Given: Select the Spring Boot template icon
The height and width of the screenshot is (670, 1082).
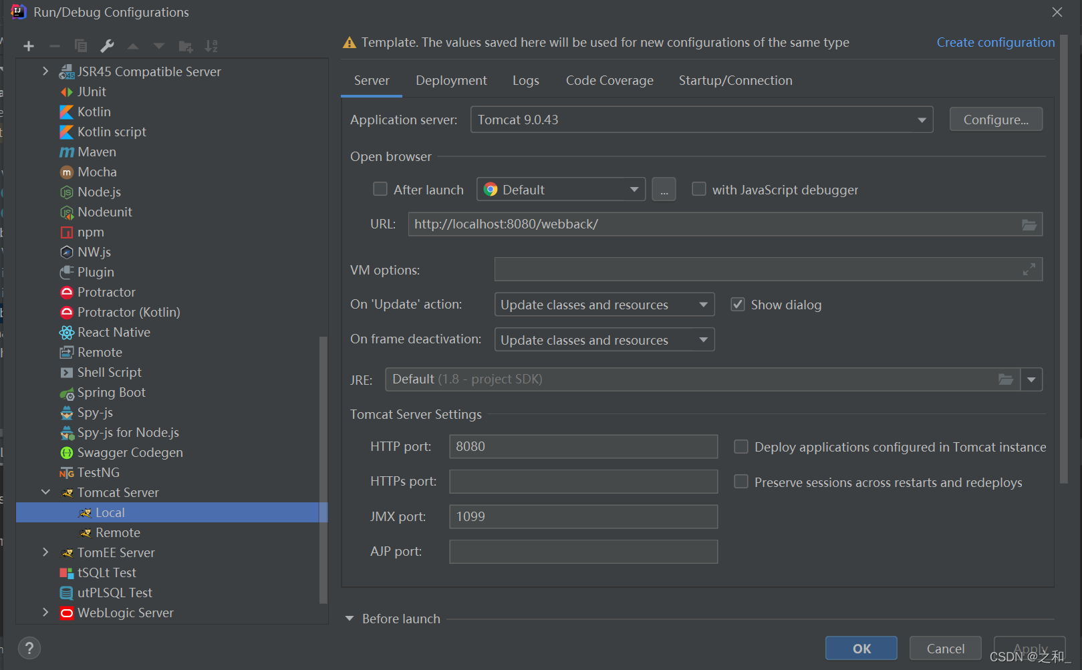Looking at the screenshot, I should (67, 393).
